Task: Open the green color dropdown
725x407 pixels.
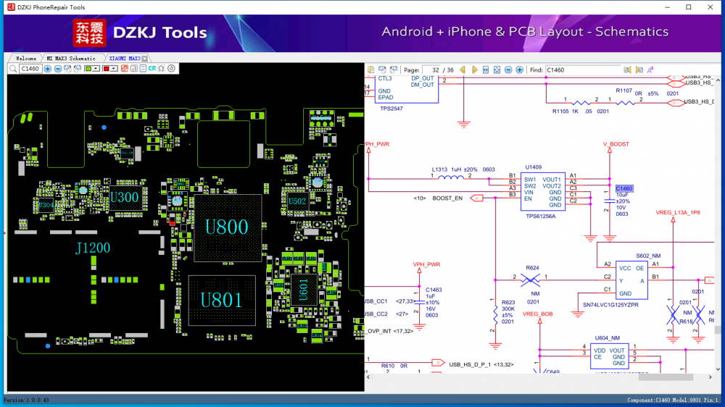Action: pyautogui.click(x=96, y=69)
